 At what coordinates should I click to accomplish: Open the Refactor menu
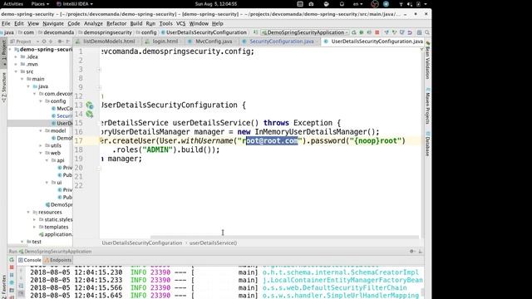tap(116, 23)
